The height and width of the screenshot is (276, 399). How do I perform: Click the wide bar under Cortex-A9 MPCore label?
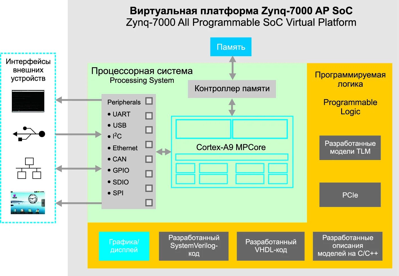[x=232, y=157]
